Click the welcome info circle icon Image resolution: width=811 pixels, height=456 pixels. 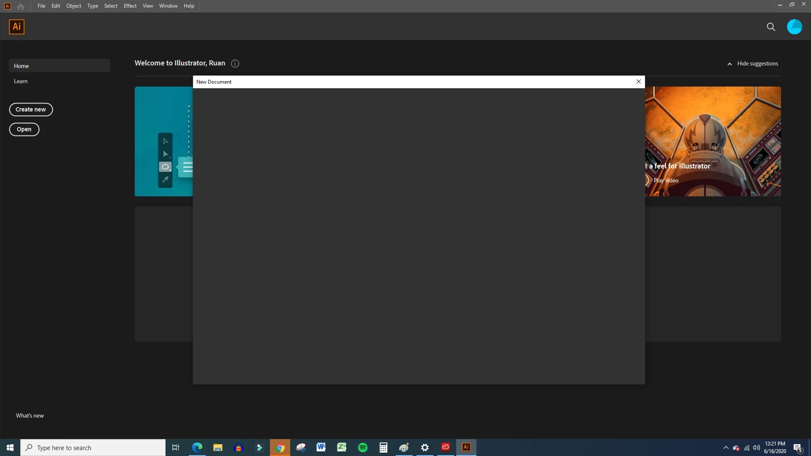(x=235, y=64)
